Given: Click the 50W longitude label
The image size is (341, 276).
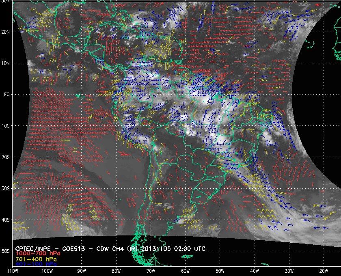Looking at the screenshot, I should click(220, 271).
